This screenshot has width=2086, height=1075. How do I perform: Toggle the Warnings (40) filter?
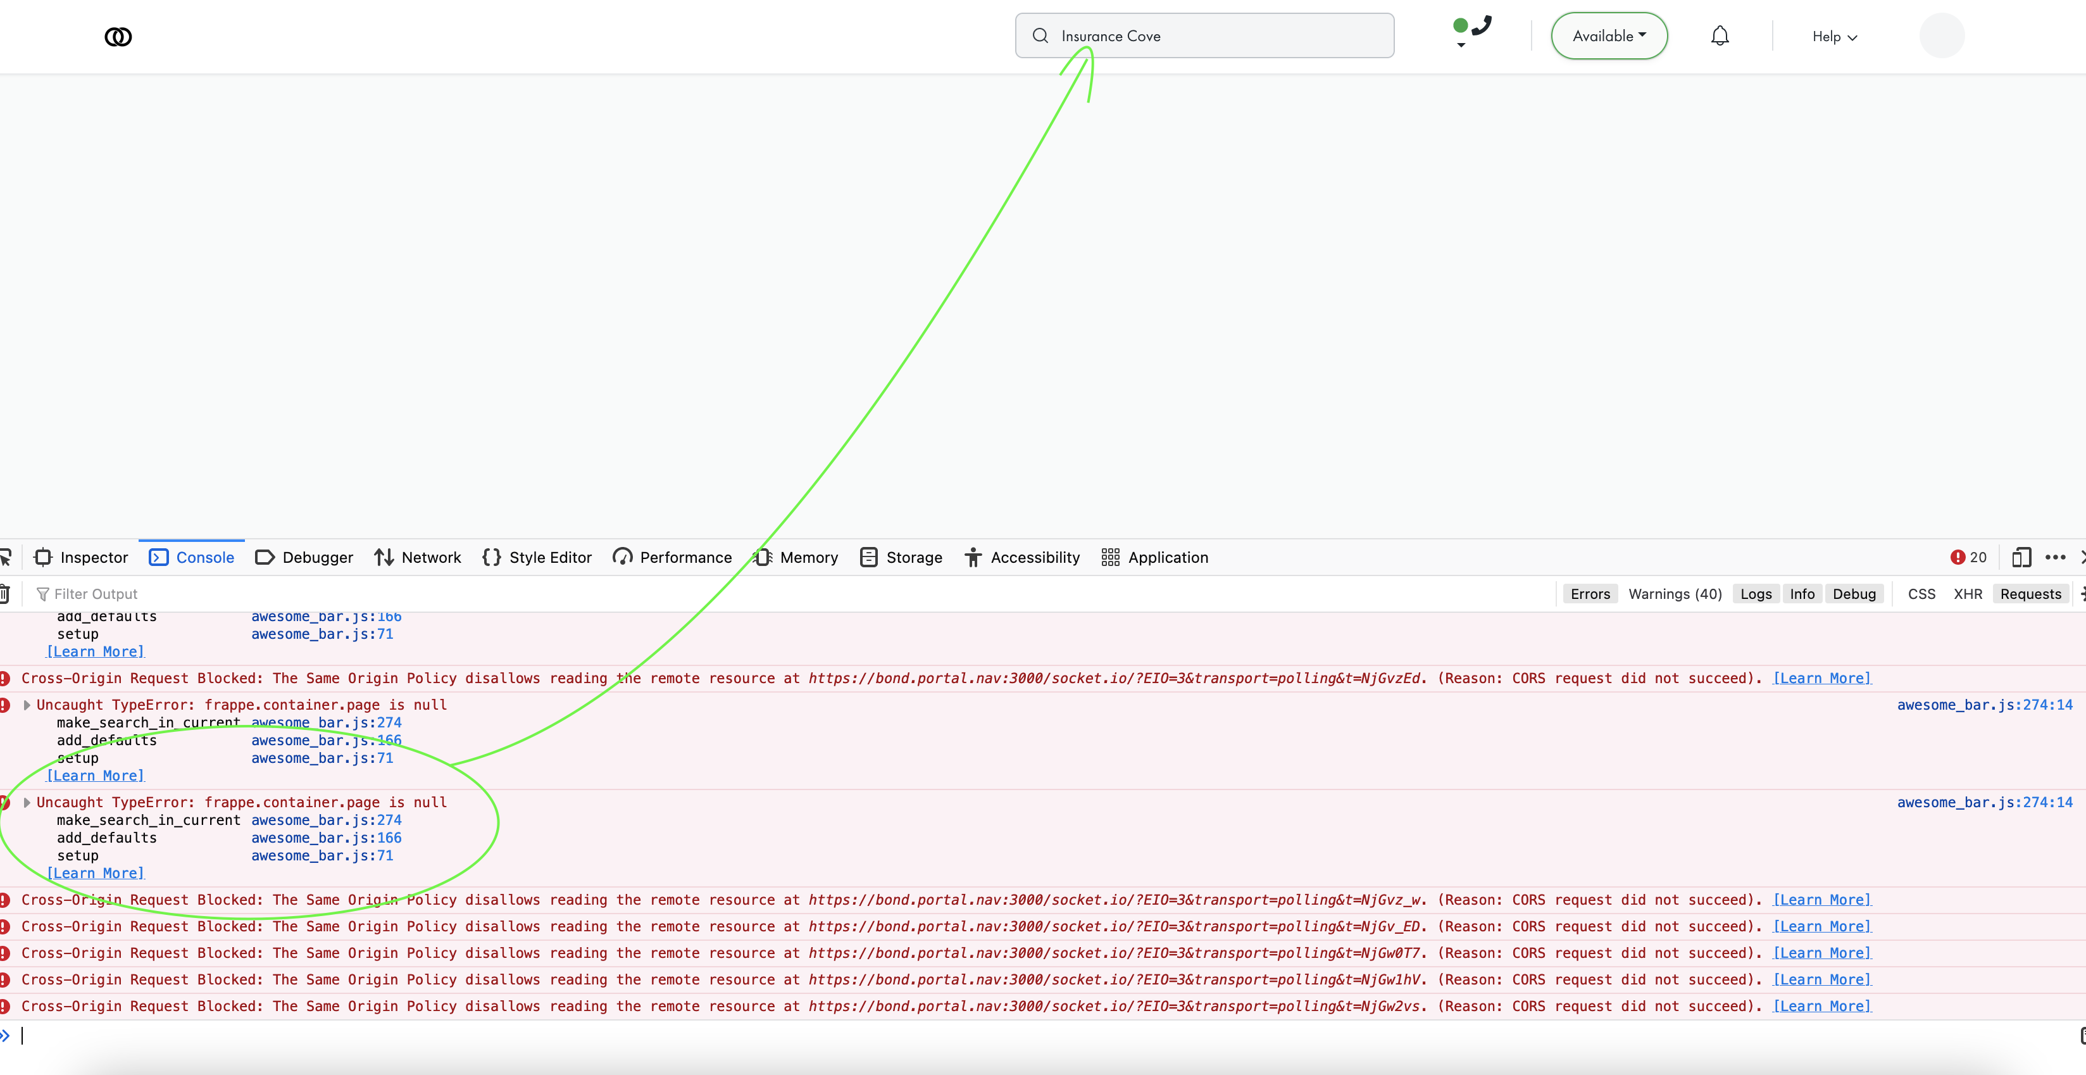click(1675, 593)
